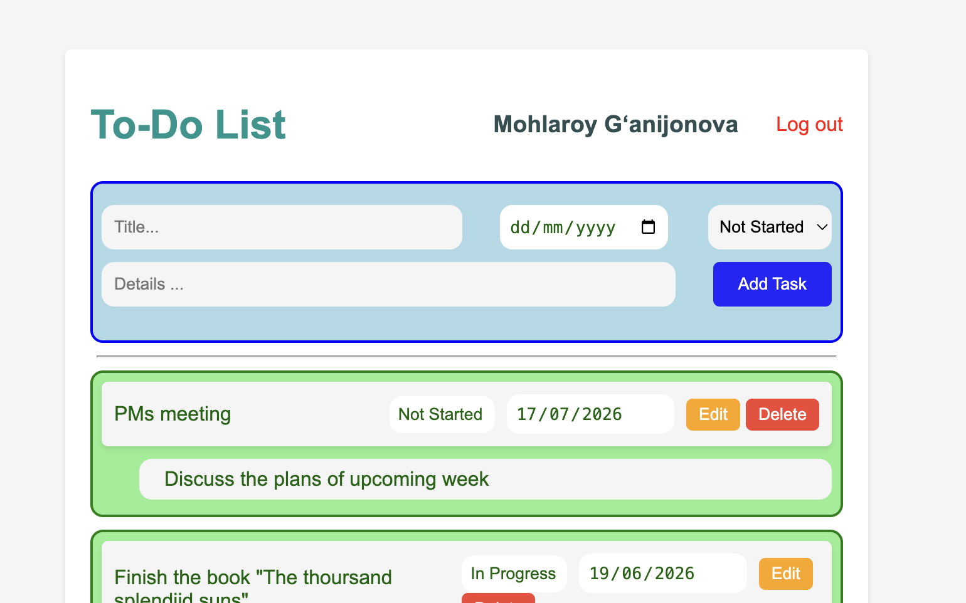Screen dimensions: 966x603
Task: Open the Not Started status dropdown in new task form
Action: (x=770, y=227)
